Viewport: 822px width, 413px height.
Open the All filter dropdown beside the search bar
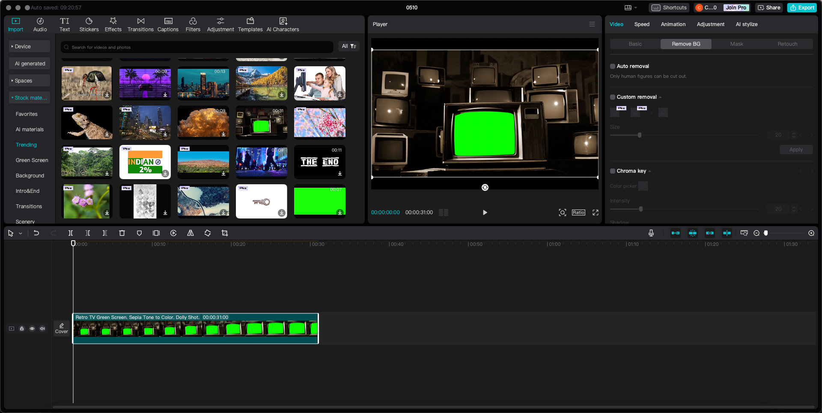[x=349, y=46]
